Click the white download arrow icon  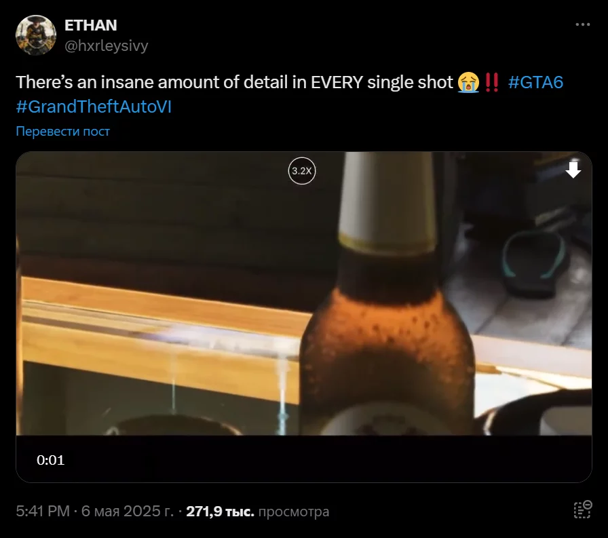pyautogui.click(x=573, y=170)
